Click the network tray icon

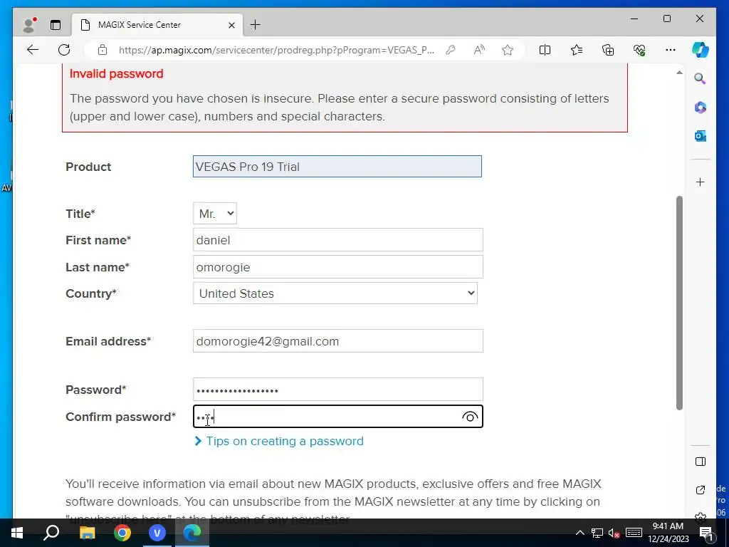pos(597,533)
